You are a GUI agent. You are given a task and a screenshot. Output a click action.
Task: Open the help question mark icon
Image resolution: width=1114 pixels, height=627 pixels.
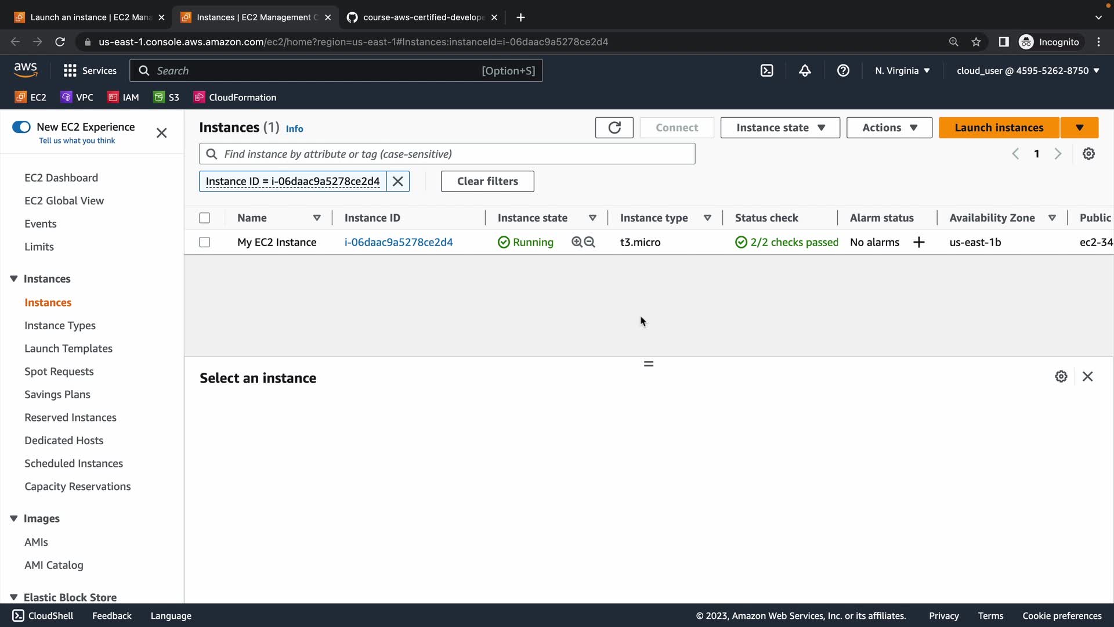pos(843,71)
